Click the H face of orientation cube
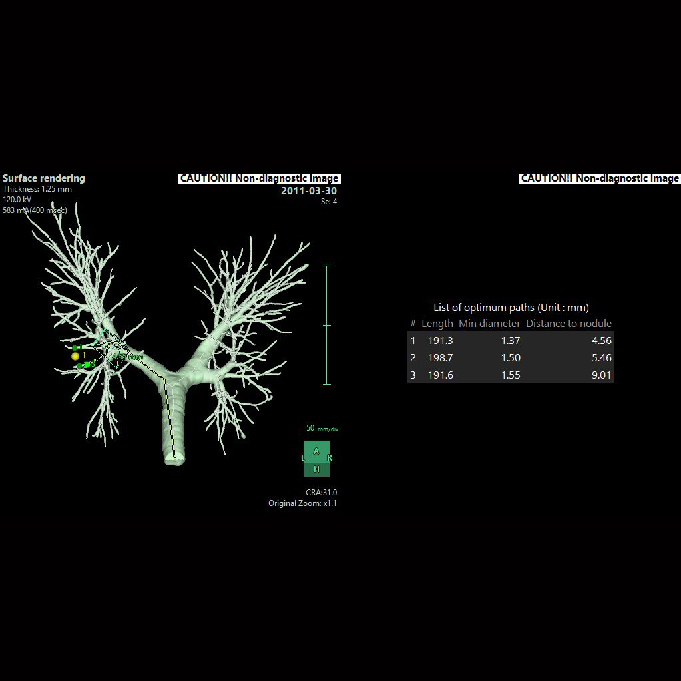 coord(317,469)
